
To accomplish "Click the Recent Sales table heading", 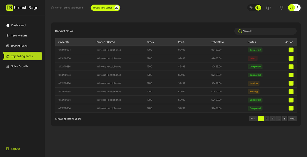I will 64,31.
